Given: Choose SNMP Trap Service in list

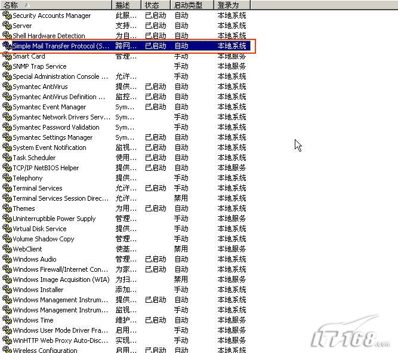Looking at the screenshot, I should (x=39, y=66).
